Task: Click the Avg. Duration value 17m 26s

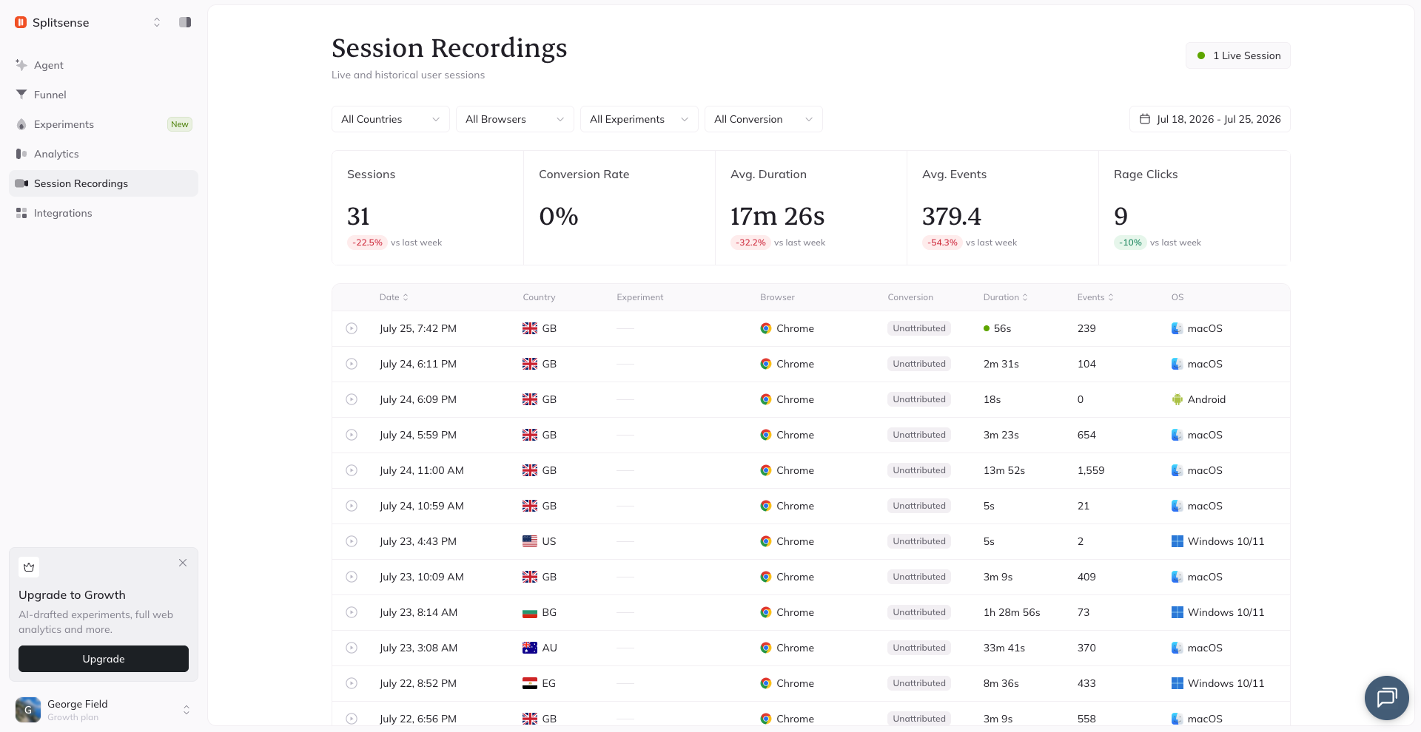Action: (777, 216)
